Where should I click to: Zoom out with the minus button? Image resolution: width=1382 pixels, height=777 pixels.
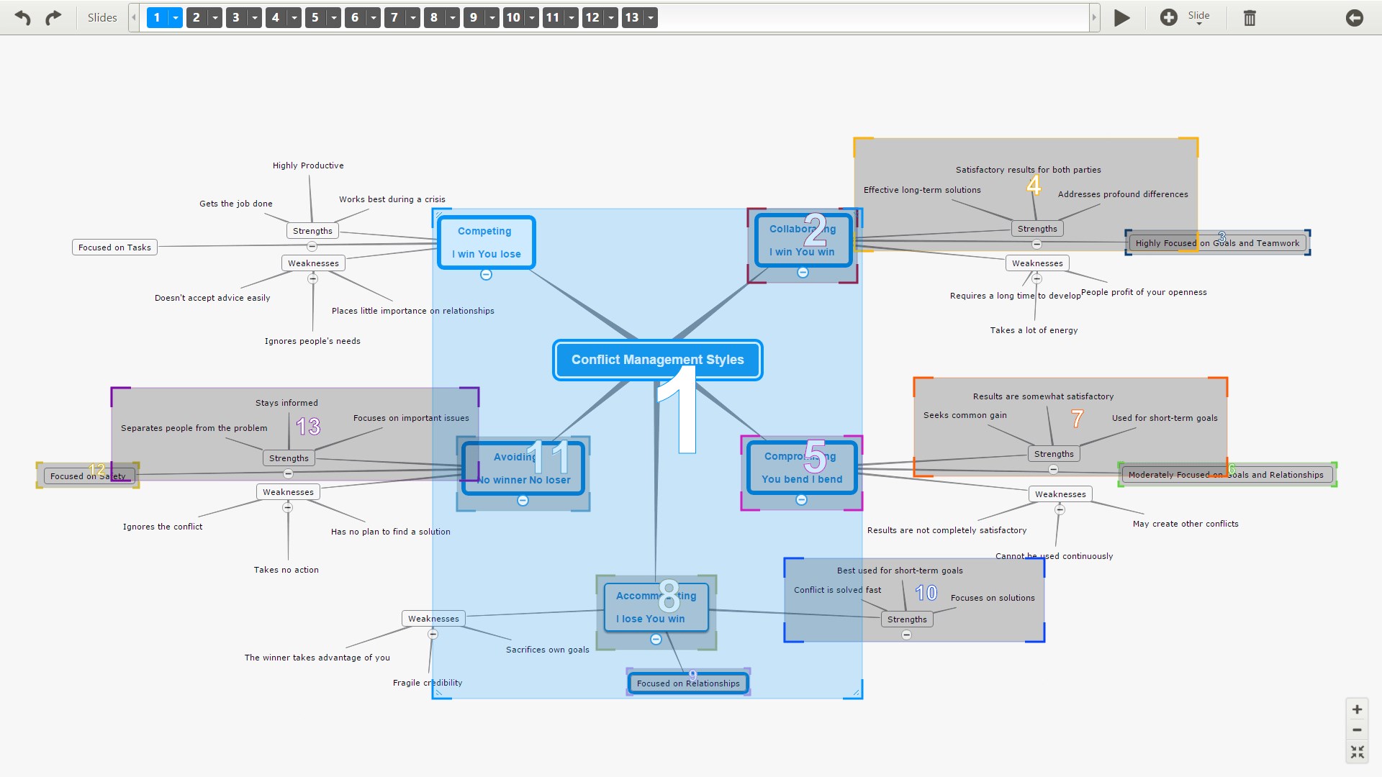(x=1357, y=730)
